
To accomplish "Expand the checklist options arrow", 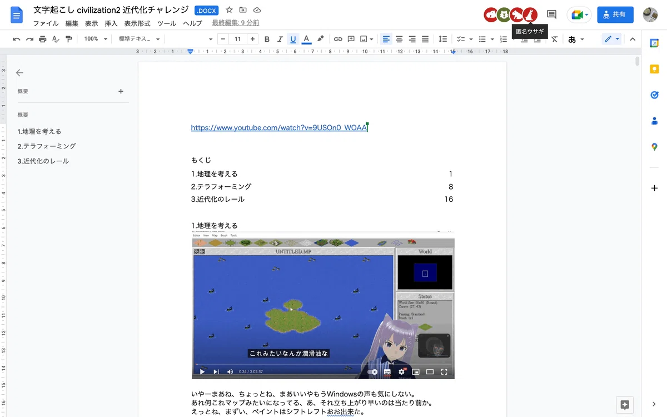I will pyautogui.click(x=471, y=39).
